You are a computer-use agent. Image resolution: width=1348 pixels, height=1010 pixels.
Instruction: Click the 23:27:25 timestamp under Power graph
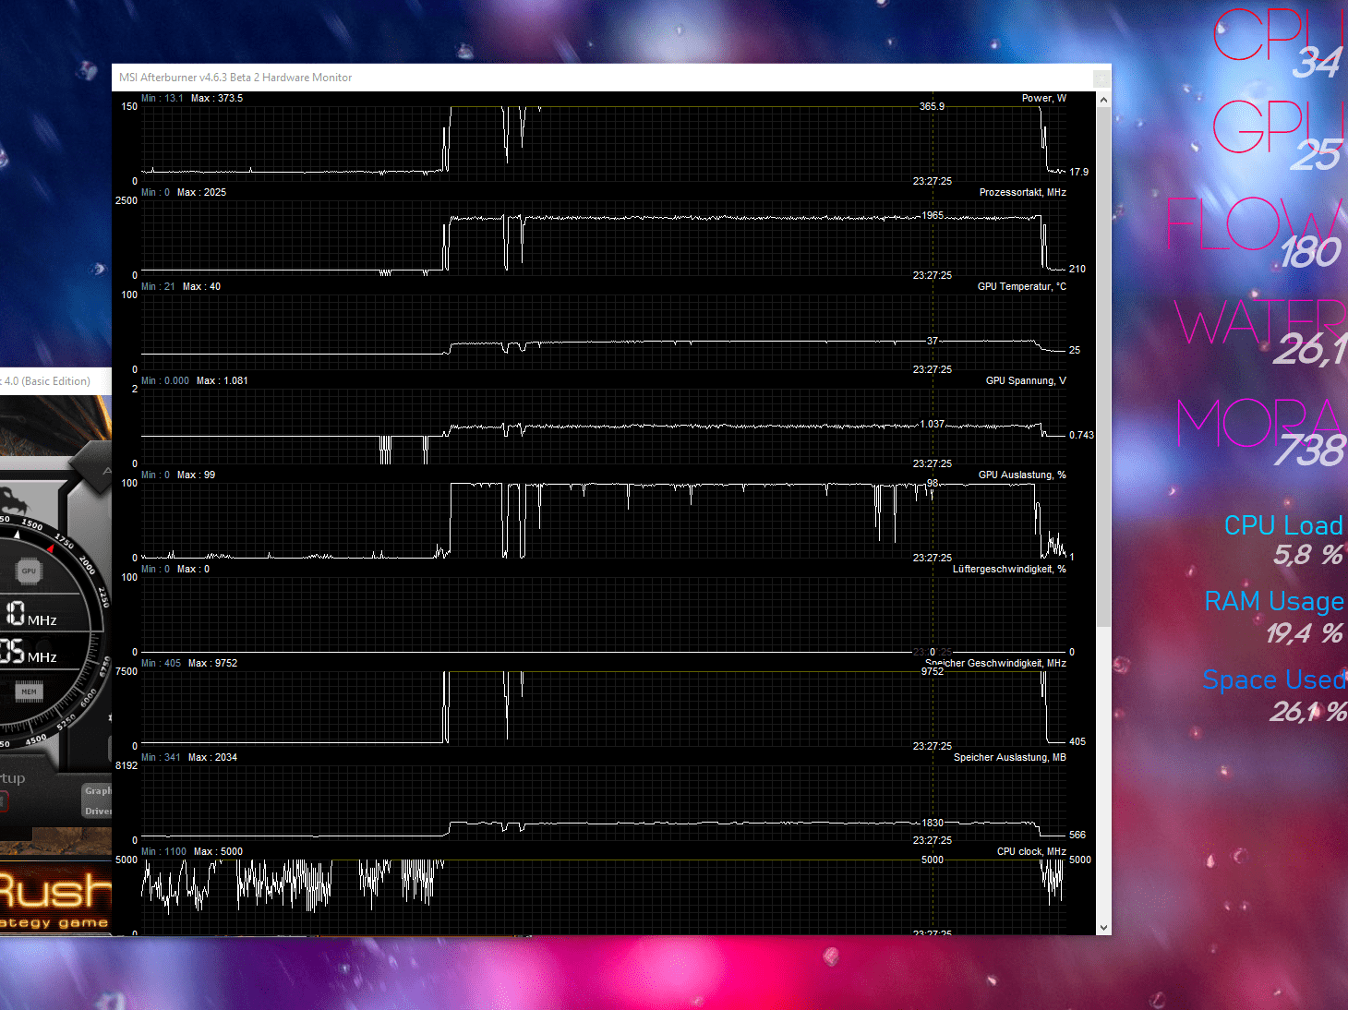click(x=932, y=181)
